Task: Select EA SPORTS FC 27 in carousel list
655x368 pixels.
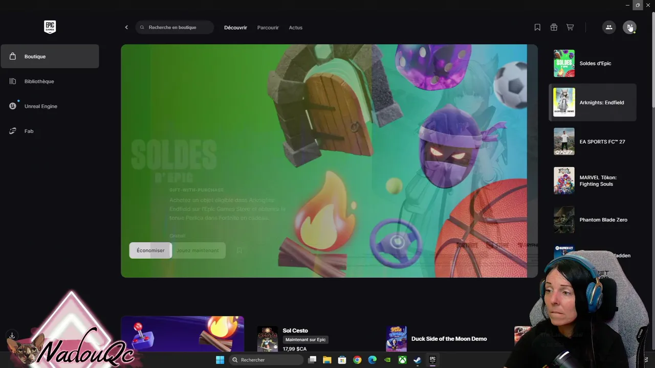Action: (x=593, y=142)
